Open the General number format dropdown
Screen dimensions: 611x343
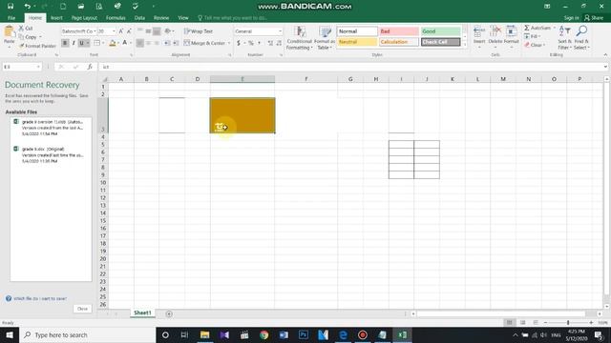[280, 31]
